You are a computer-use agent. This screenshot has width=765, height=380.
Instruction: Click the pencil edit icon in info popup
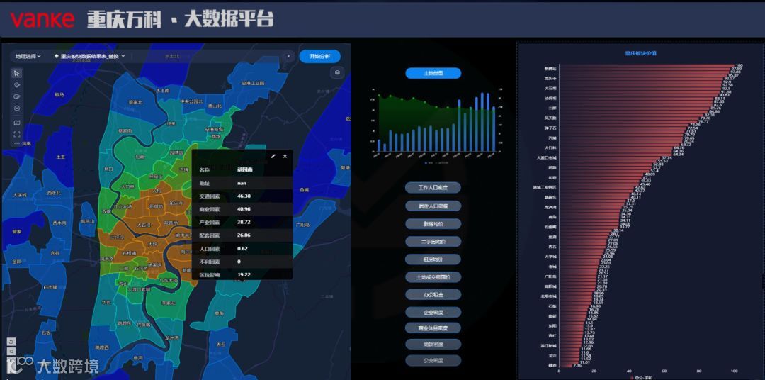(x=273, y=156)
